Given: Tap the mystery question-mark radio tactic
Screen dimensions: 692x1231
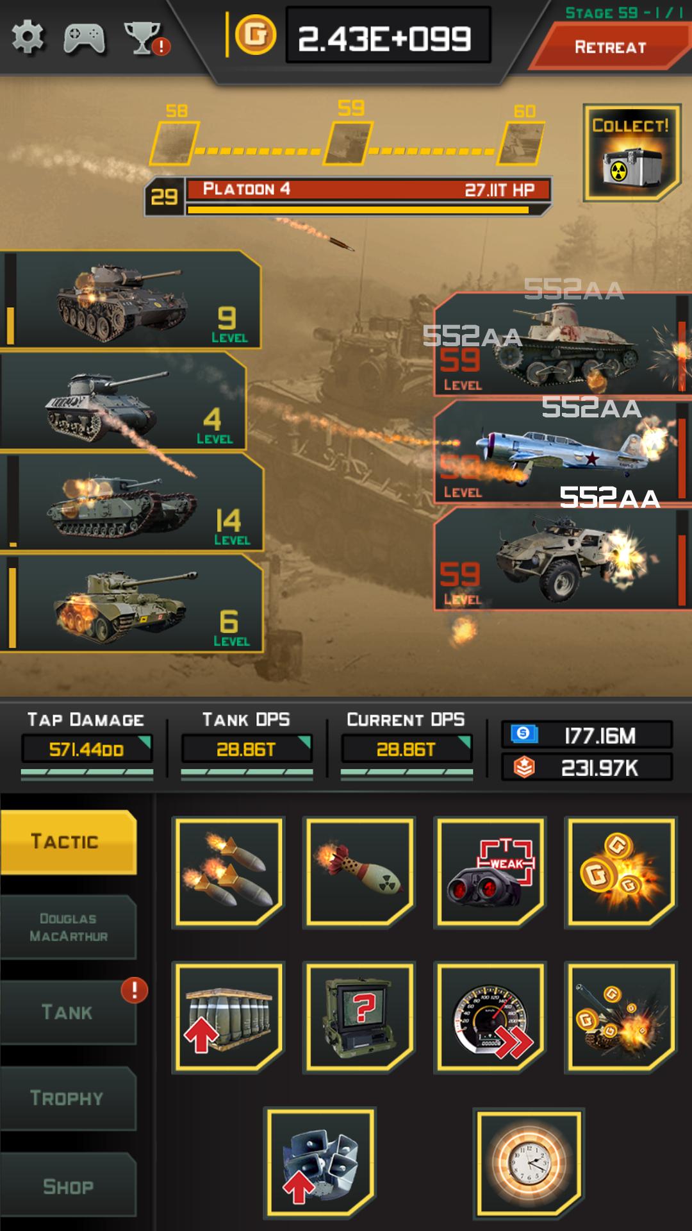Looking at the screenshot, I should [359, 1017].
